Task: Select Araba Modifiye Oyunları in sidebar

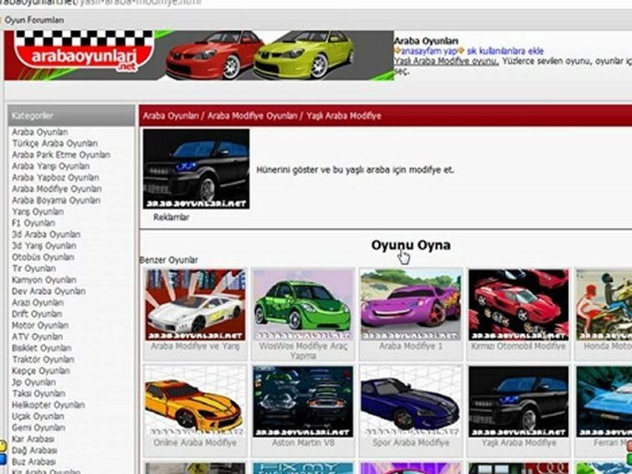Action: point(57,189)
